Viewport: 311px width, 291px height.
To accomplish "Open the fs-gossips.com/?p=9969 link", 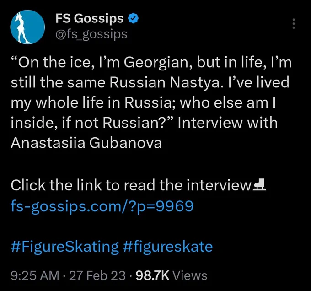I will 102,206.
